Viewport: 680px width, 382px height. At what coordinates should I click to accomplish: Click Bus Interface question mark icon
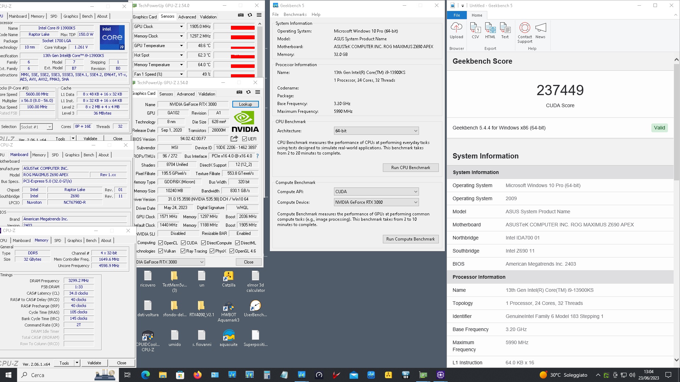pyautogui.click(x=257, y=156)
